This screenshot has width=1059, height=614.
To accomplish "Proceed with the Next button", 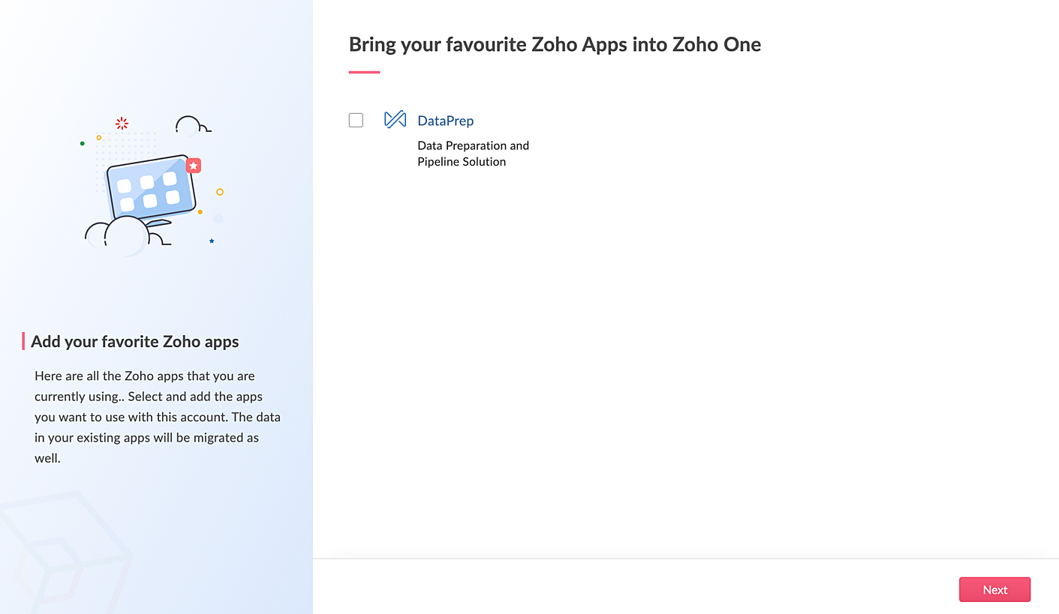I will 994,589.
